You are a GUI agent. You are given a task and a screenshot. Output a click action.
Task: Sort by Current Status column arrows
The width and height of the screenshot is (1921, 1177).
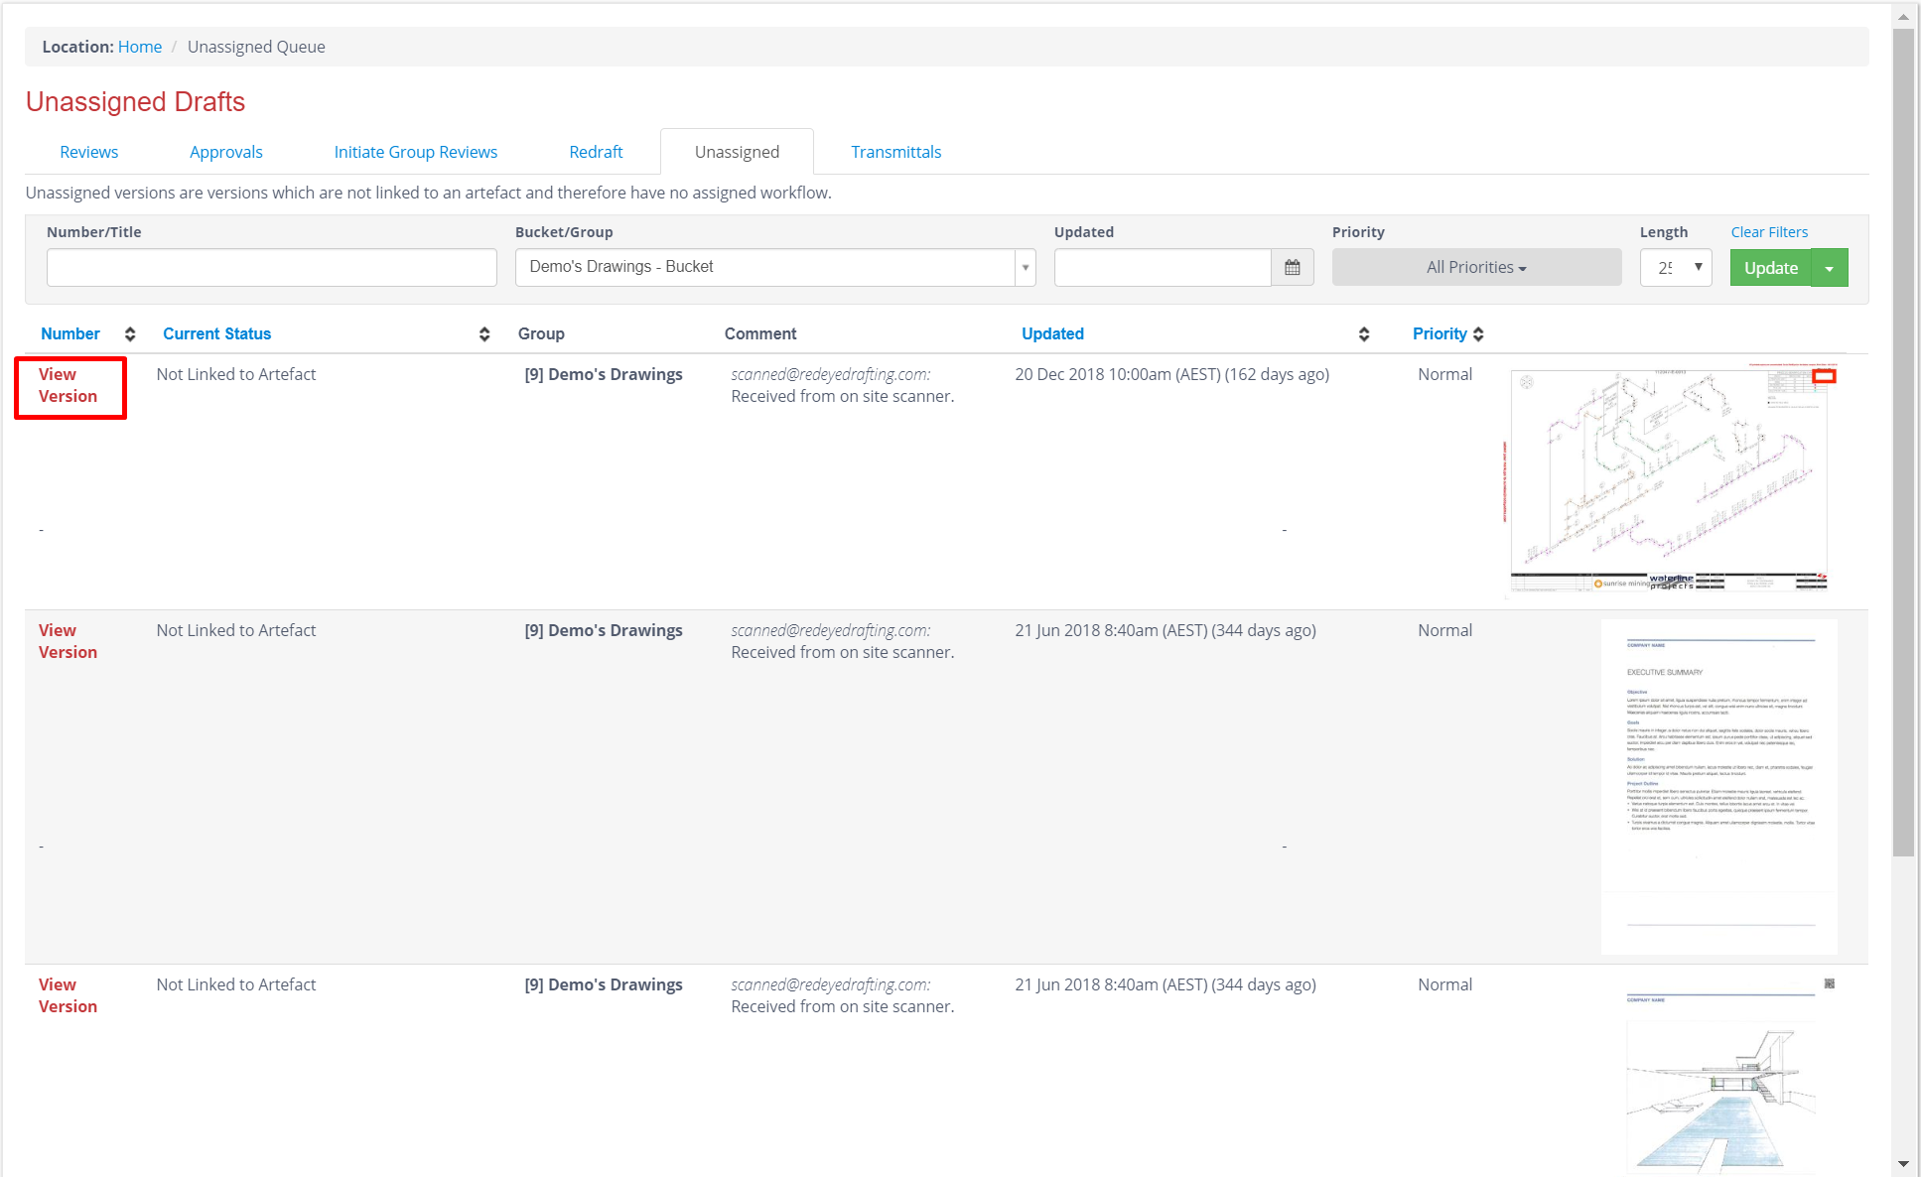[x=483, y=334]
